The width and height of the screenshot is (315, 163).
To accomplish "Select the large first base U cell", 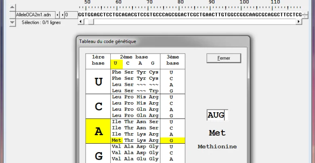I will (98, 81).
